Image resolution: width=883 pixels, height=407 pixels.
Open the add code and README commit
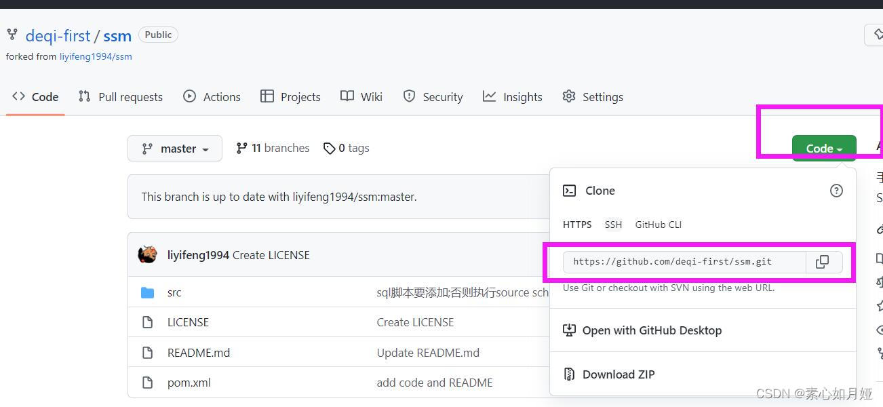click(x=435, y=383)
